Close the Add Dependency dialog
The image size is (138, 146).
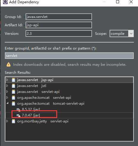coord(131,2)
